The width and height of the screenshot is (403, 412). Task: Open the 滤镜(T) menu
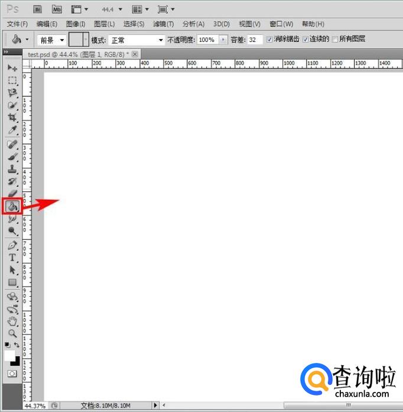(164, 24)
